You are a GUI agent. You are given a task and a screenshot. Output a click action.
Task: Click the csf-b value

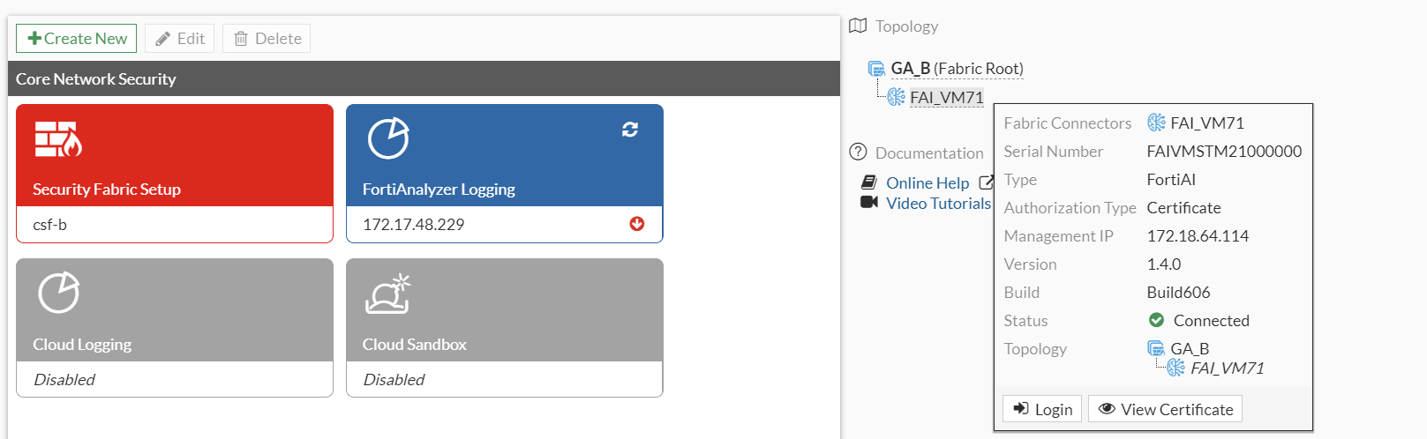point(50,225)
